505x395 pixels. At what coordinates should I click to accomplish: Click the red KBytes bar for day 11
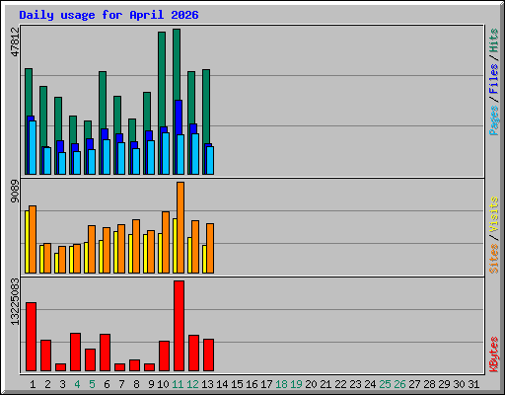[179, 326]
